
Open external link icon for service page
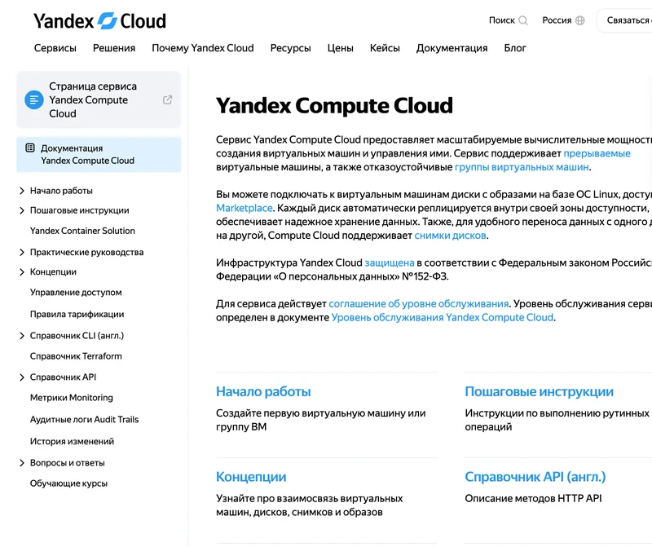click(167, 99)
